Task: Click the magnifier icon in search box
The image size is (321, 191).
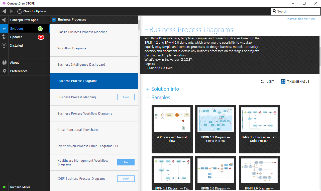Action: pyautogui.click(x=274, y=11)
